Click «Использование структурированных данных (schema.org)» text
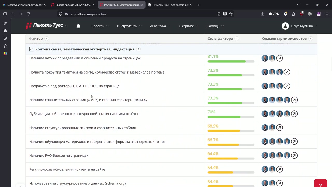 click(77, 183)
